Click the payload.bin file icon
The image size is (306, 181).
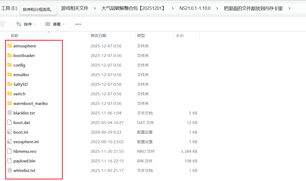click(10, 161)
